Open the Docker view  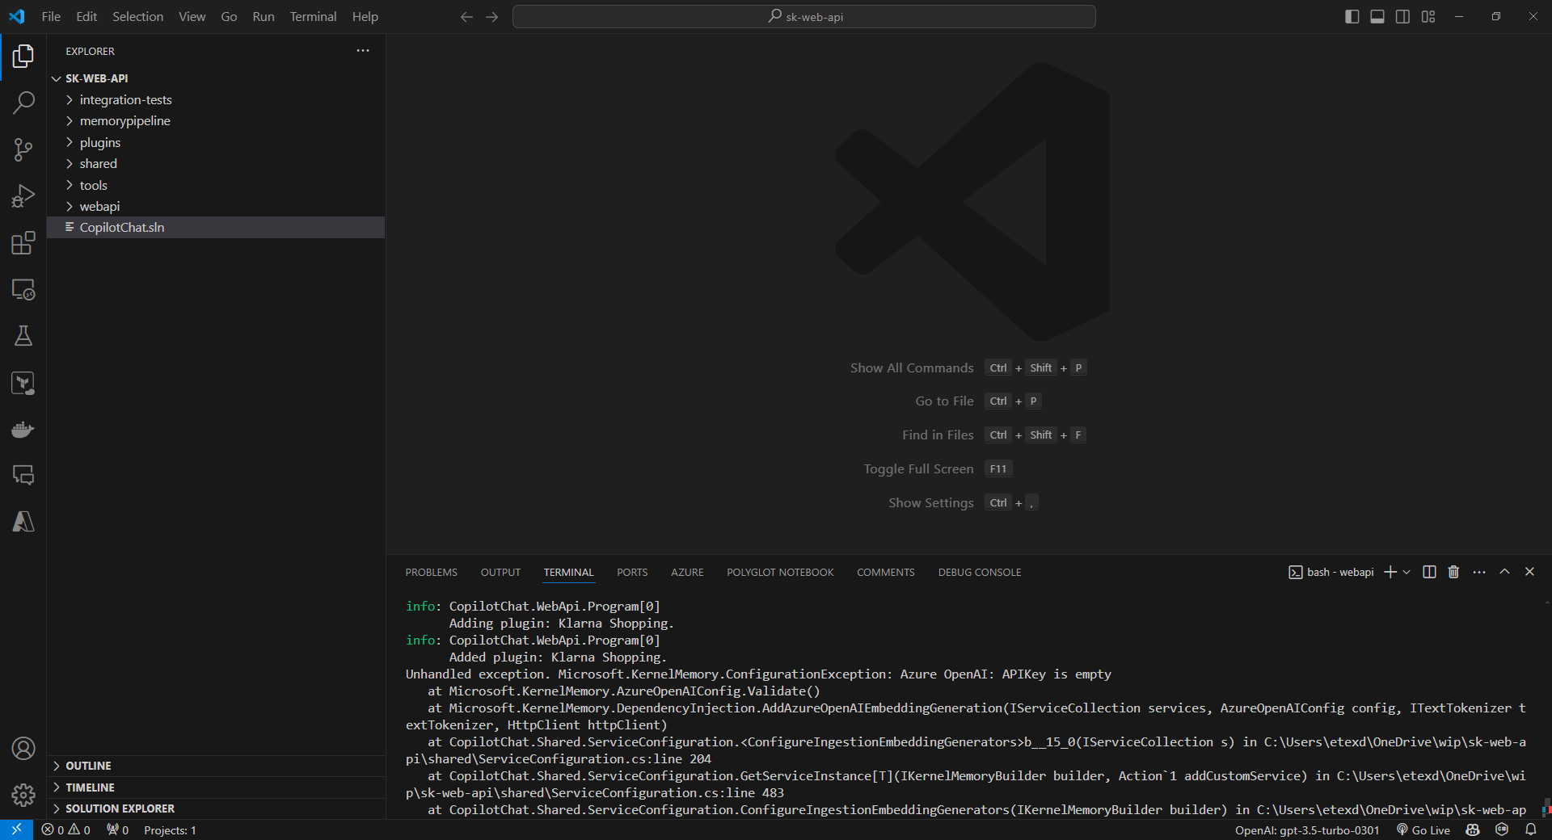pos(23,429)
